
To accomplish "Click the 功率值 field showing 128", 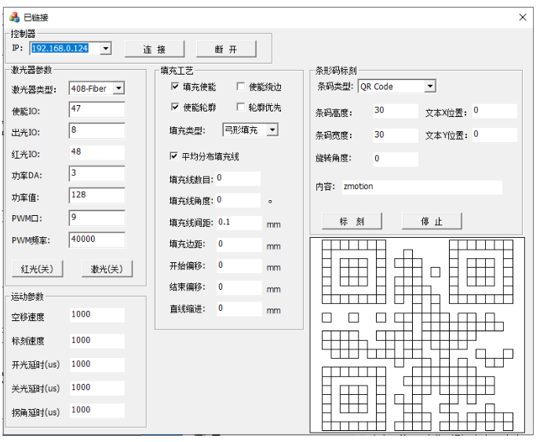I will pyautogui.click(x=97, y=195).
